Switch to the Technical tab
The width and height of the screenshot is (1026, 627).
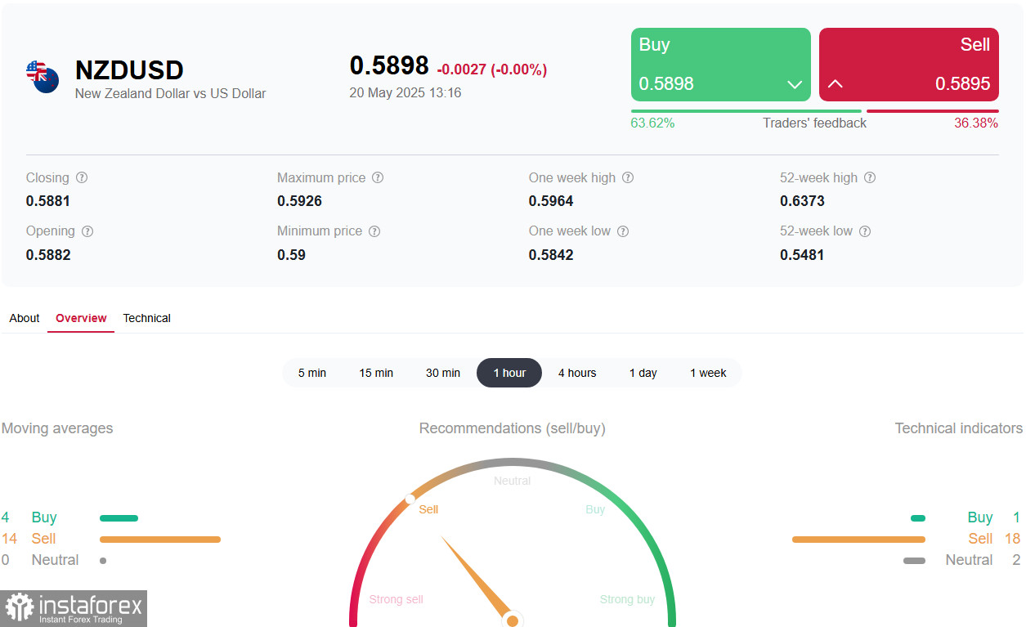[x=146, y=318]
